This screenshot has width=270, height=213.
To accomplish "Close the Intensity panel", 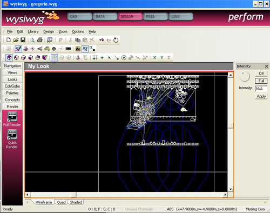I will click(x=267, y=66).
